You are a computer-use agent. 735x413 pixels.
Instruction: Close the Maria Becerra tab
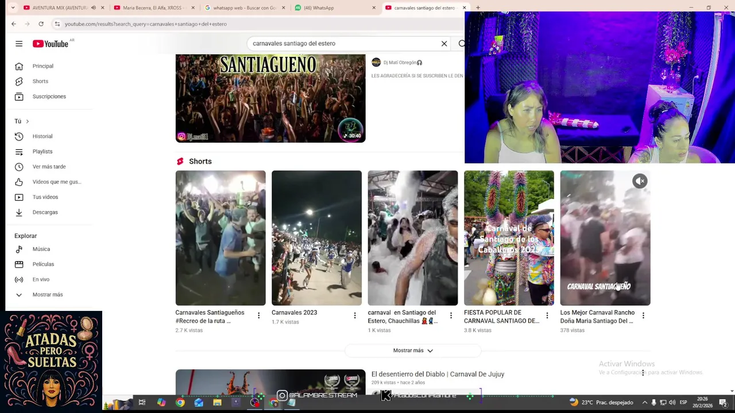(193, 8)
